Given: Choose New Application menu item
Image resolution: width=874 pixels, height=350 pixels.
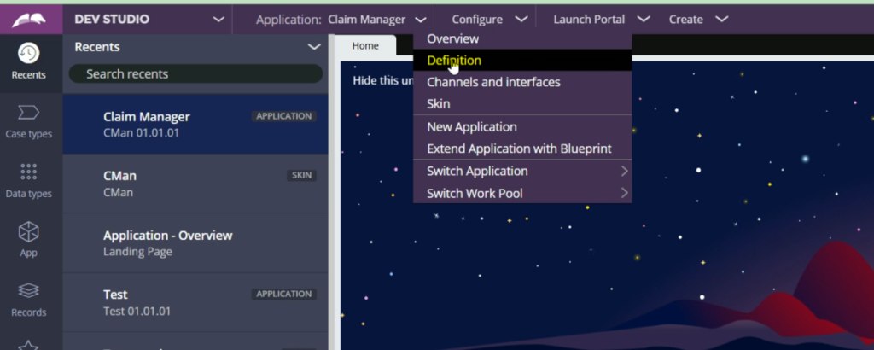Looking at the screenshot, I should pos(522,127).
